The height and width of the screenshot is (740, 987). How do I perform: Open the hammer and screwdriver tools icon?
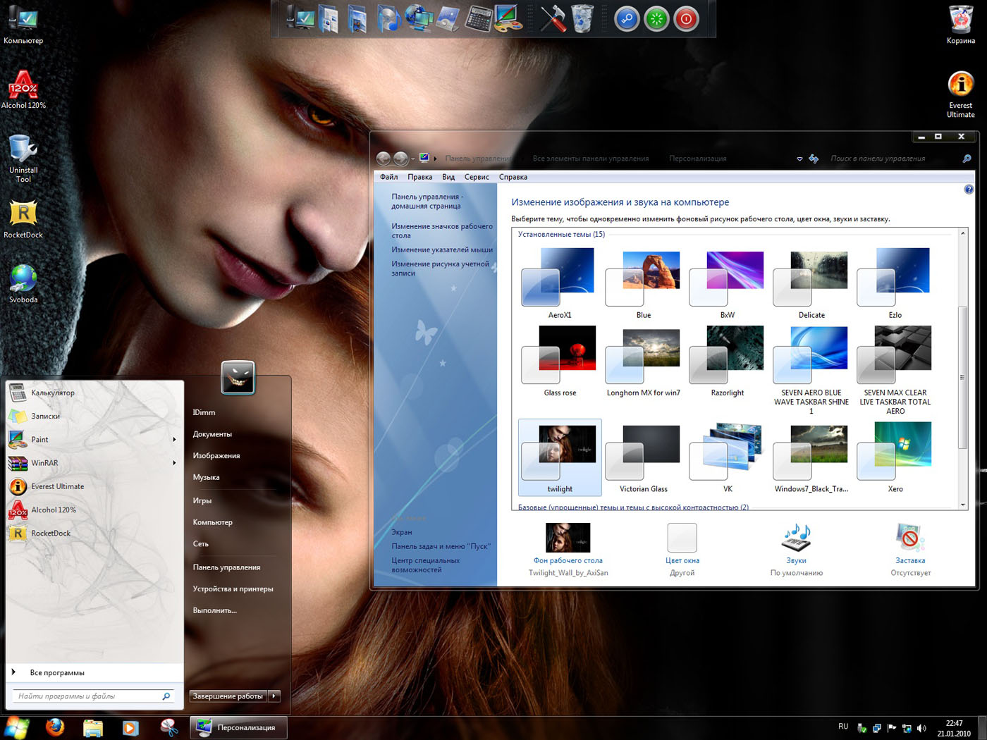point(553,19)
